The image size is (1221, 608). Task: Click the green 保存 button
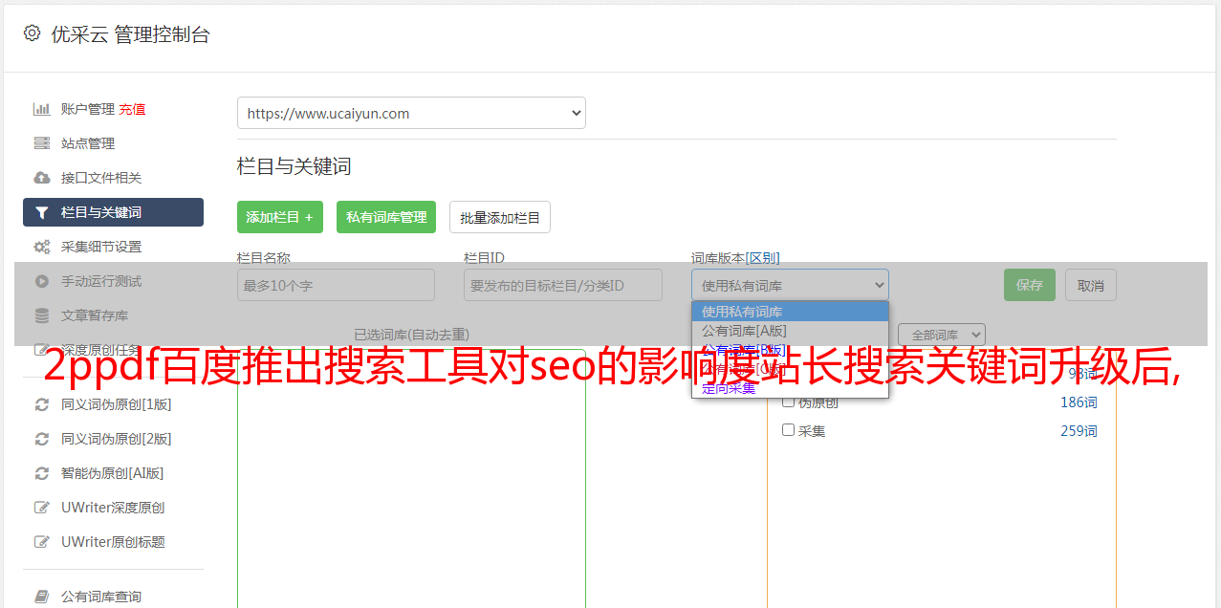coord(1030,285)
